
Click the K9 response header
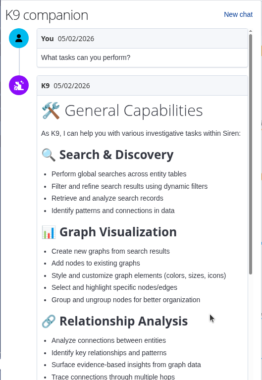(142, 86)
